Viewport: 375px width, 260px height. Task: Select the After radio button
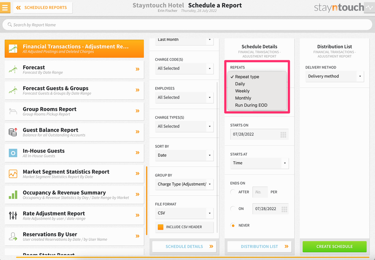click(233, 192)
